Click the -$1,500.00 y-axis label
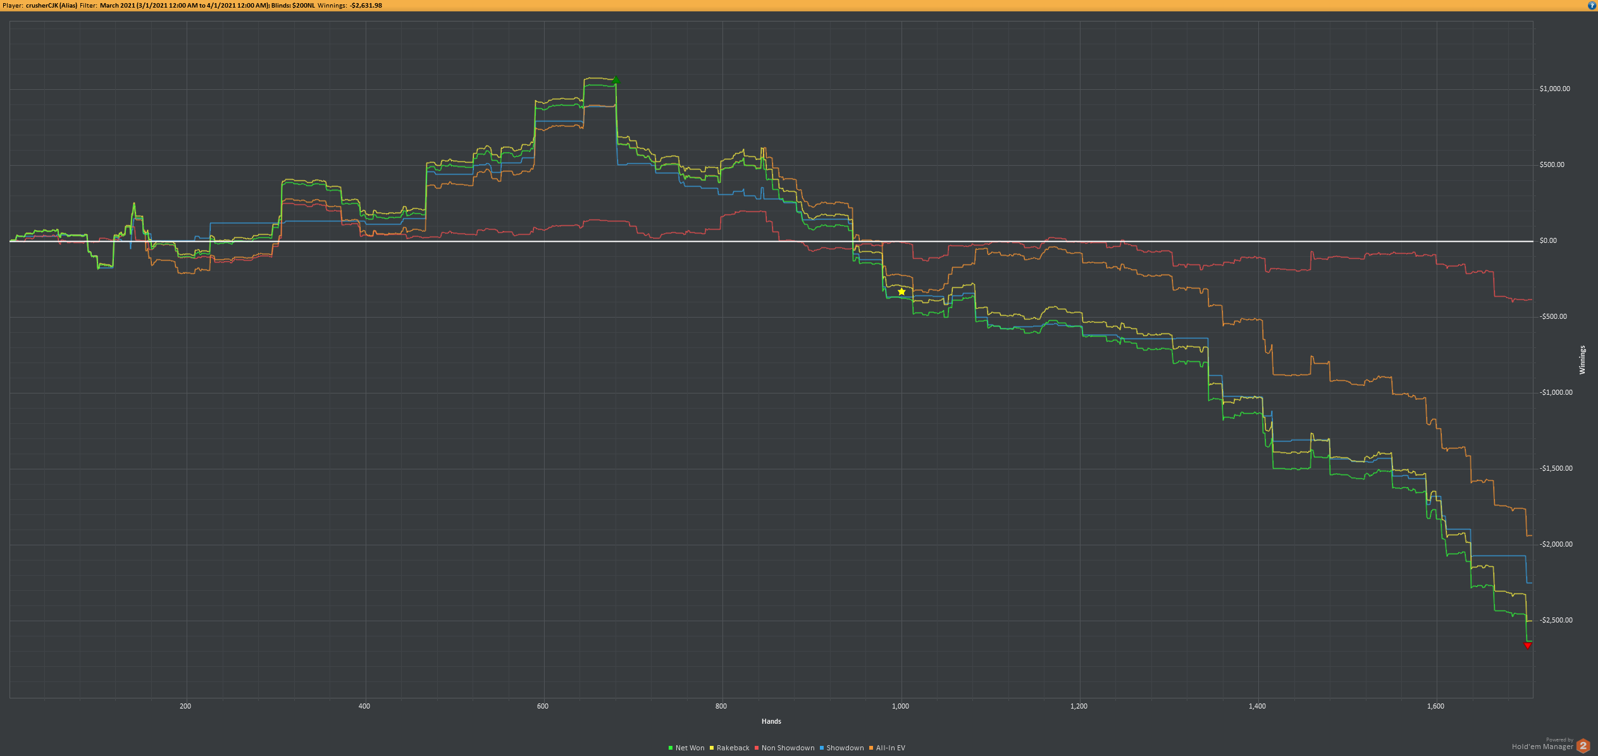 [x=1556, y=468]
